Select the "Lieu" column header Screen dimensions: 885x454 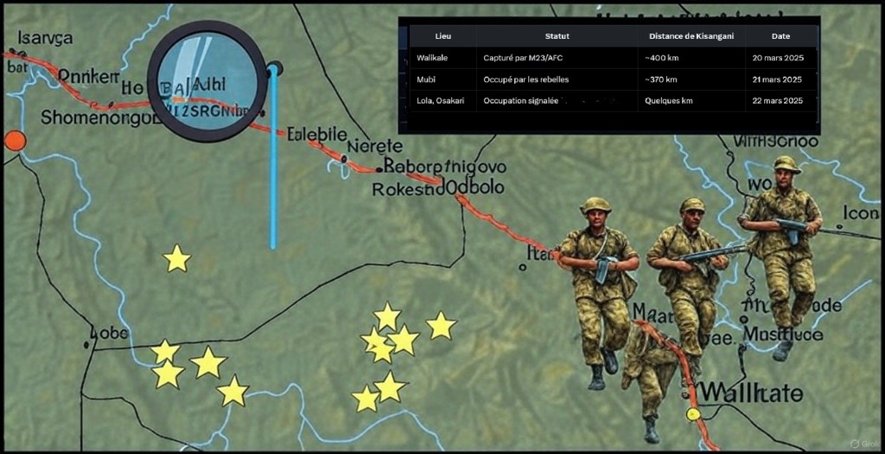(x=443, y=36)
